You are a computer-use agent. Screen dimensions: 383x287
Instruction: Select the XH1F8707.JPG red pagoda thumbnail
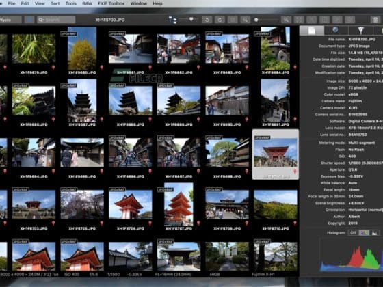pyautogui.click(x=179, y=204)
